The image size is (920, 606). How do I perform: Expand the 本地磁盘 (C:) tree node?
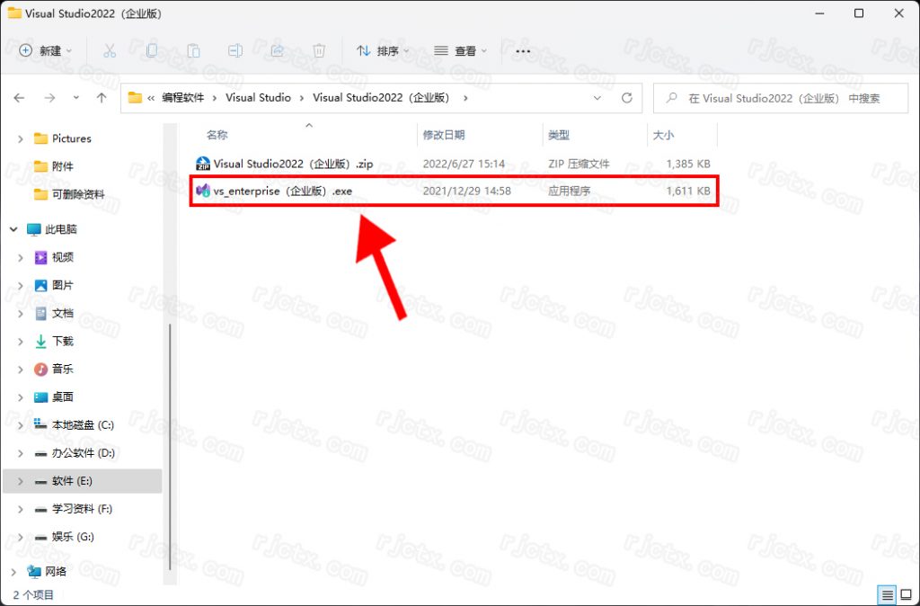pos(21,424)
